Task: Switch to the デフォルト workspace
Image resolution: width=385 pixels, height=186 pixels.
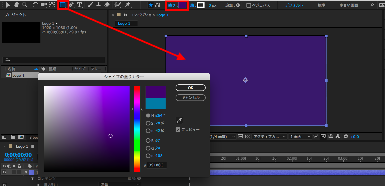Action: [294, 5]
